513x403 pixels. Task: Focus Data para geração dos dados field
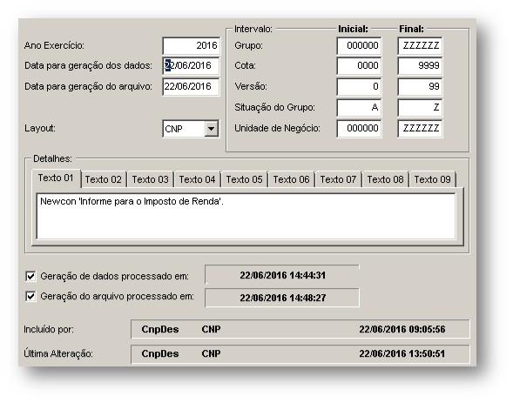pos(191,66)
